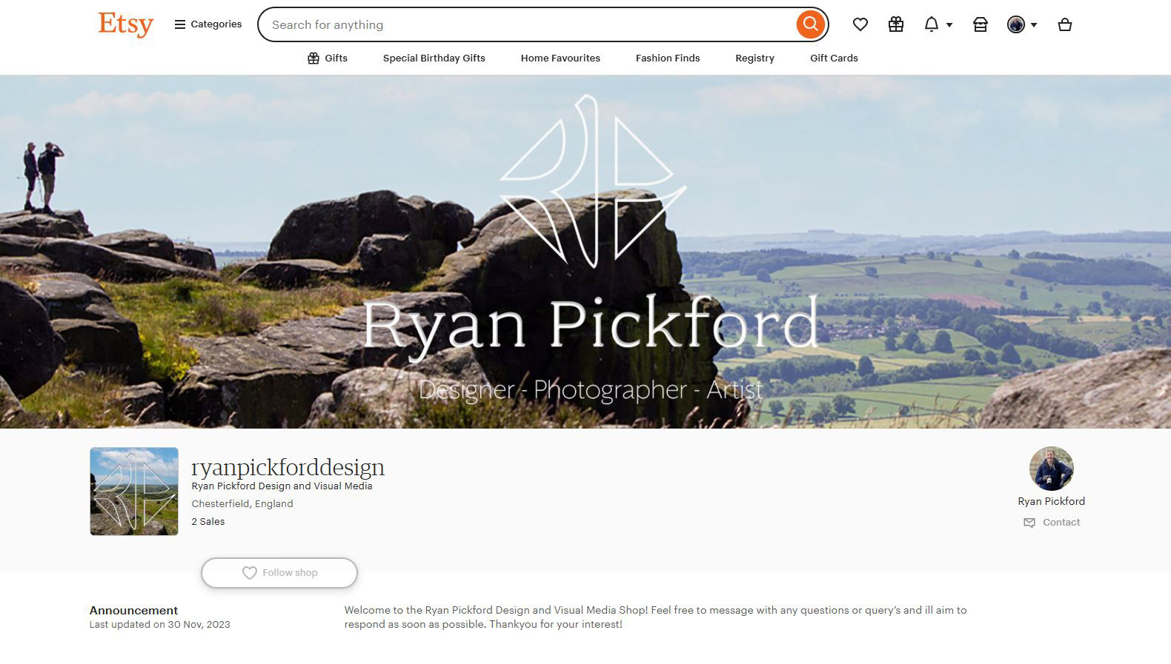Open the Registry navigation link
1171x664 pixels.
754,58
